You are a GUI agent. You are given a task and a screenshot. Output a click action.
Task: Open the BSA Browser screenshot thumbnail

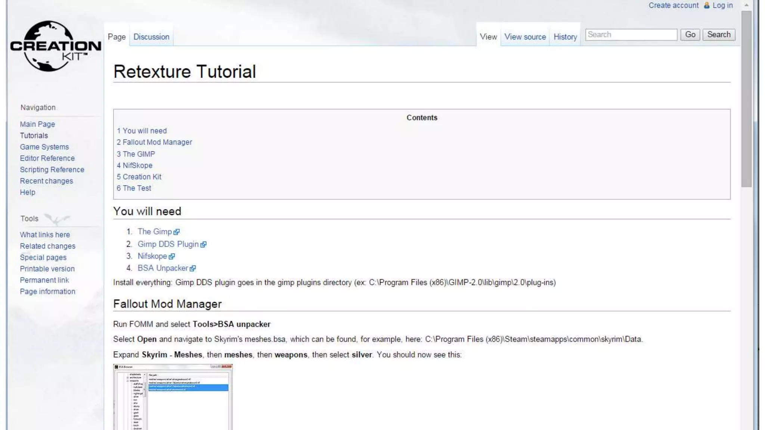tap(173, 397)
